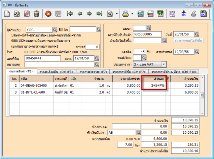Click the VOID document icon

coord(27,14)
